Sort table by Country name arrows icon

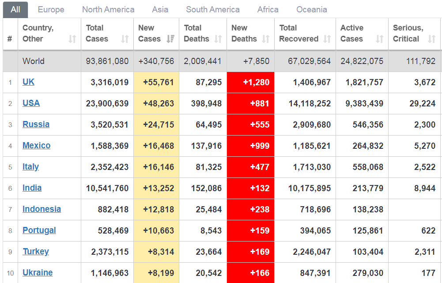click(72, 39)
